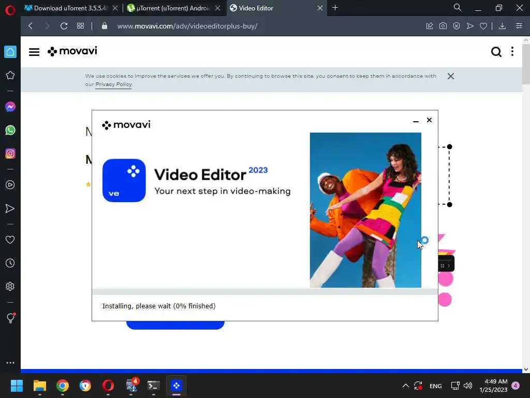This screenshot has width=530, height=398.
Task: Open the Opera taskbar icon
Action: 108,386
